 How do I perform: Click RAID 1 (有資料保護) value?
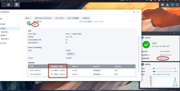coord(73,34)
